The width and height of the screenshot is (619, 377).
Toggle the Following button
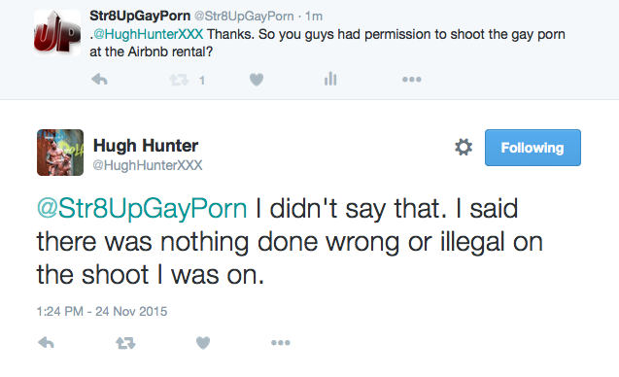tap(533, 148)
